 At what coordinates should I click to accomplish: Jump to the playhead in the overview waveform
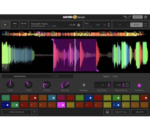tap(39, 34)
